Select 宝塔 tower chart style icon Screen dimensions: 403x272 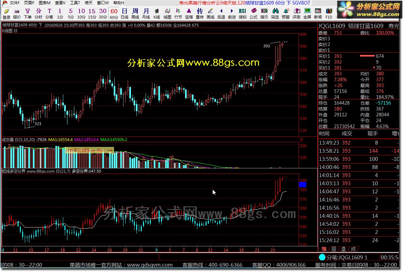[189, 14]
